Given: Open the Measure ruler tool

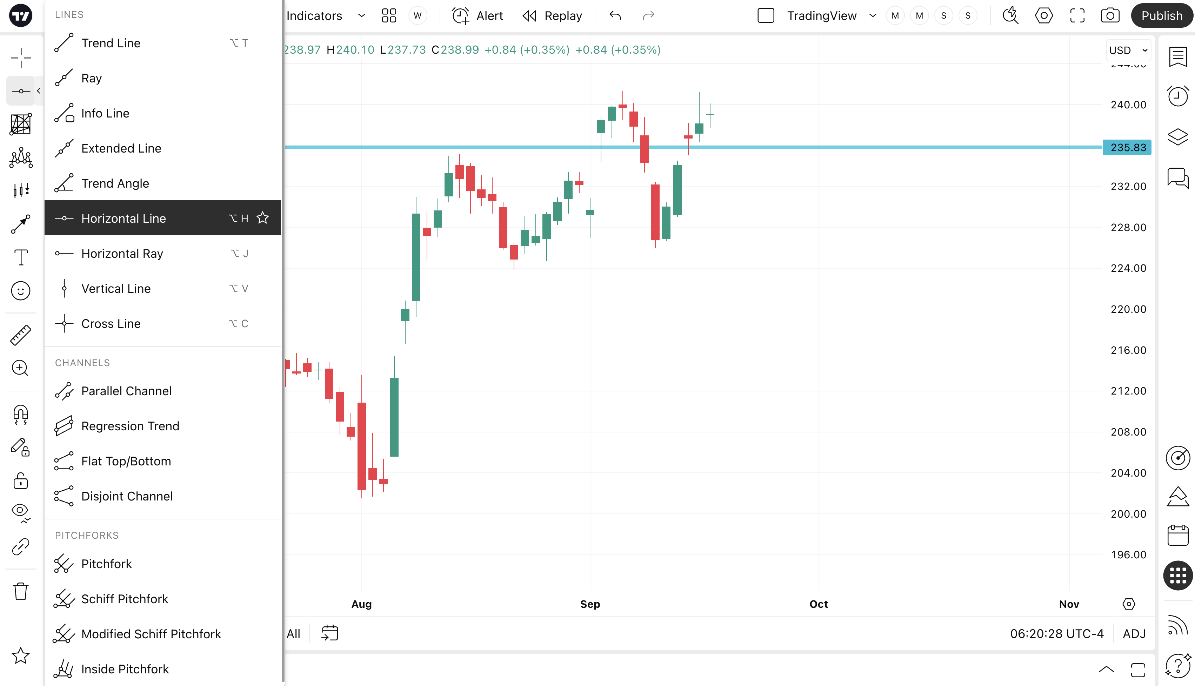Looking at the screenshot, I should pyautogui.click(x=21, y=335).
